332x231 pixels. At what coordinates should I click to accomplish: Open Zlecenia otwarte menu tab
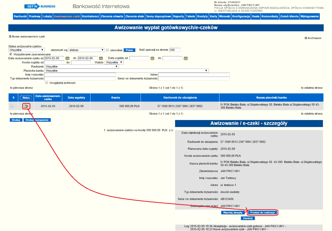pyautogui.click(x=112, y=16)
